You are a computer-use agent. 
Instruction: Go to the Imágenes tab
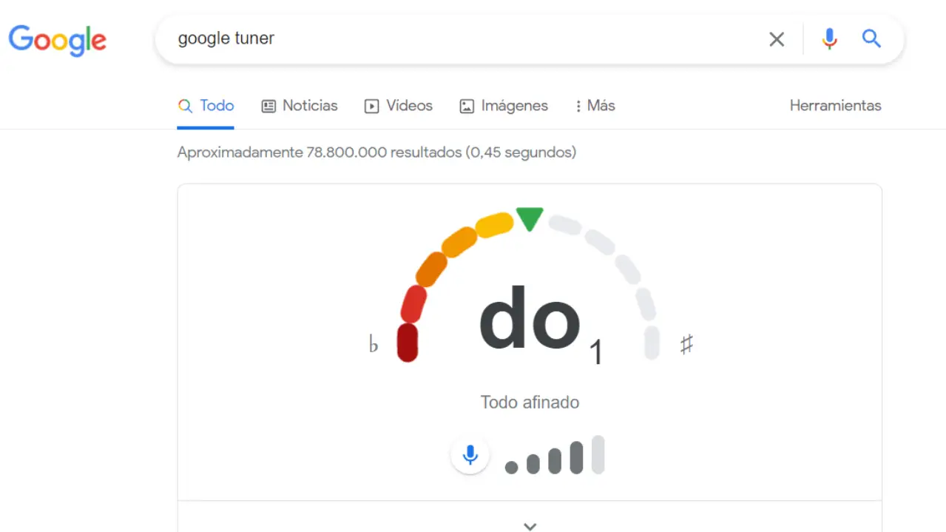[x=504, y=106]
